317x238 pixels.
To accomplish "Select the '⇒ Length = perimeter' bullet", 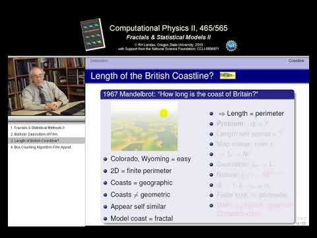I will 251,114.
